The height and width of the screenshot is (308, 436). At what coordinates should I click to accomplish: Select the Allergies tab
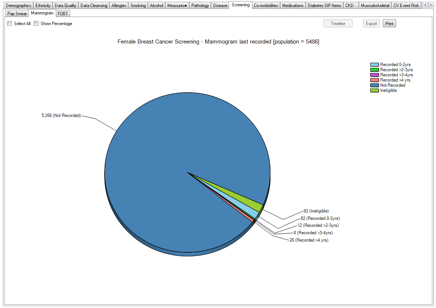[119, 6]
